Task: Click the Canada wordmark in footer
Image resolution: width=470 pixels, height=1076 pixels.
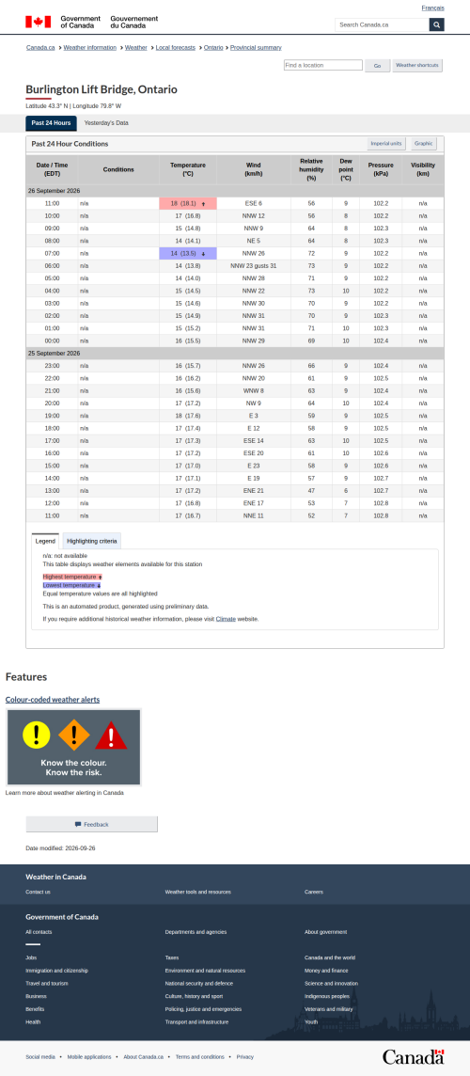Action: click(413, 1056)
